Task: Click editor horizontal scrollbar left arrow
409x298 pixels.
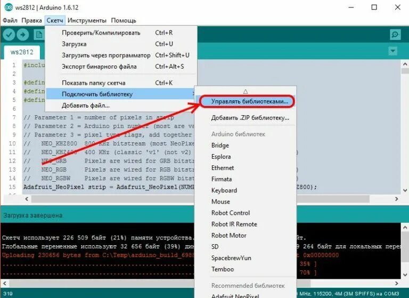Action: (x=27, y=199)
